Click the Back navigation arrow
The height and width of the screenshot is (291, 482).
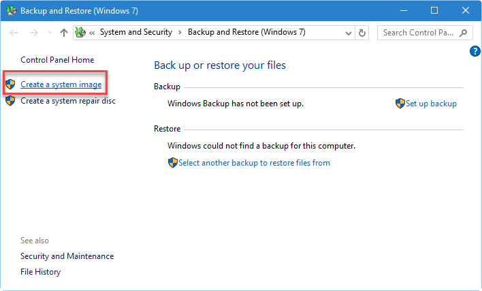point(14,33)
